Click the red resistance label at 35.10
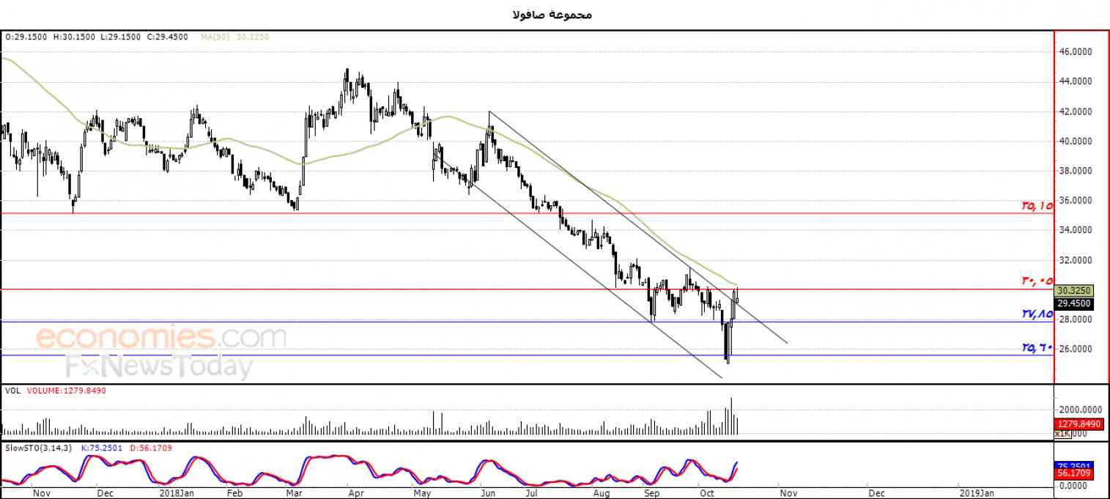Image resolution: width=1110 pixels, height=499 pixels. point(1037,207)
